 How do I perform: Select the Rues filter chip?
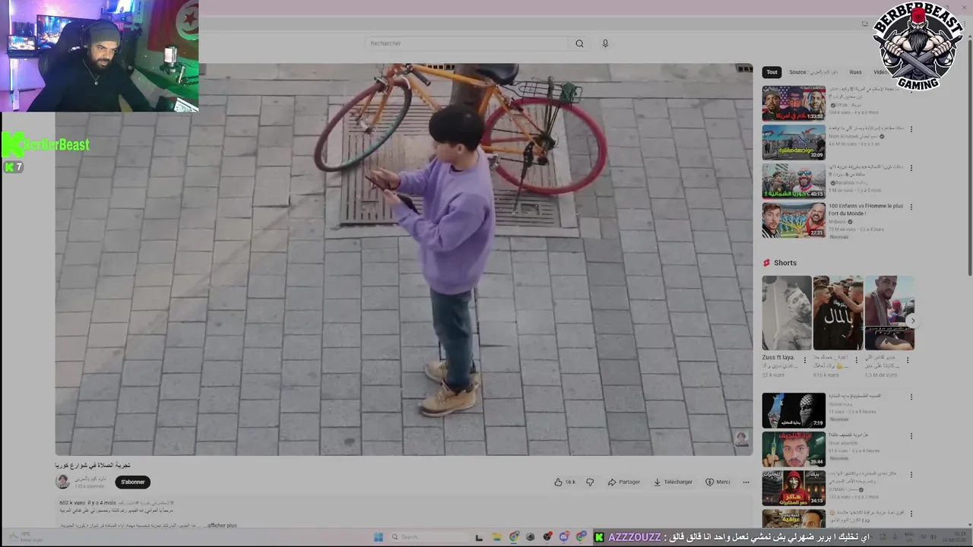855,72
